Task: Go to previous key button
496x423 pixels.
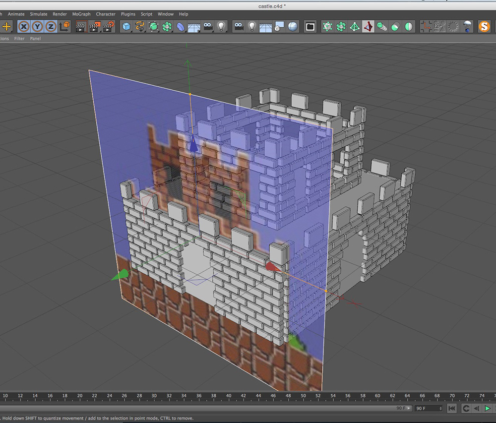Action: (466, 409)
